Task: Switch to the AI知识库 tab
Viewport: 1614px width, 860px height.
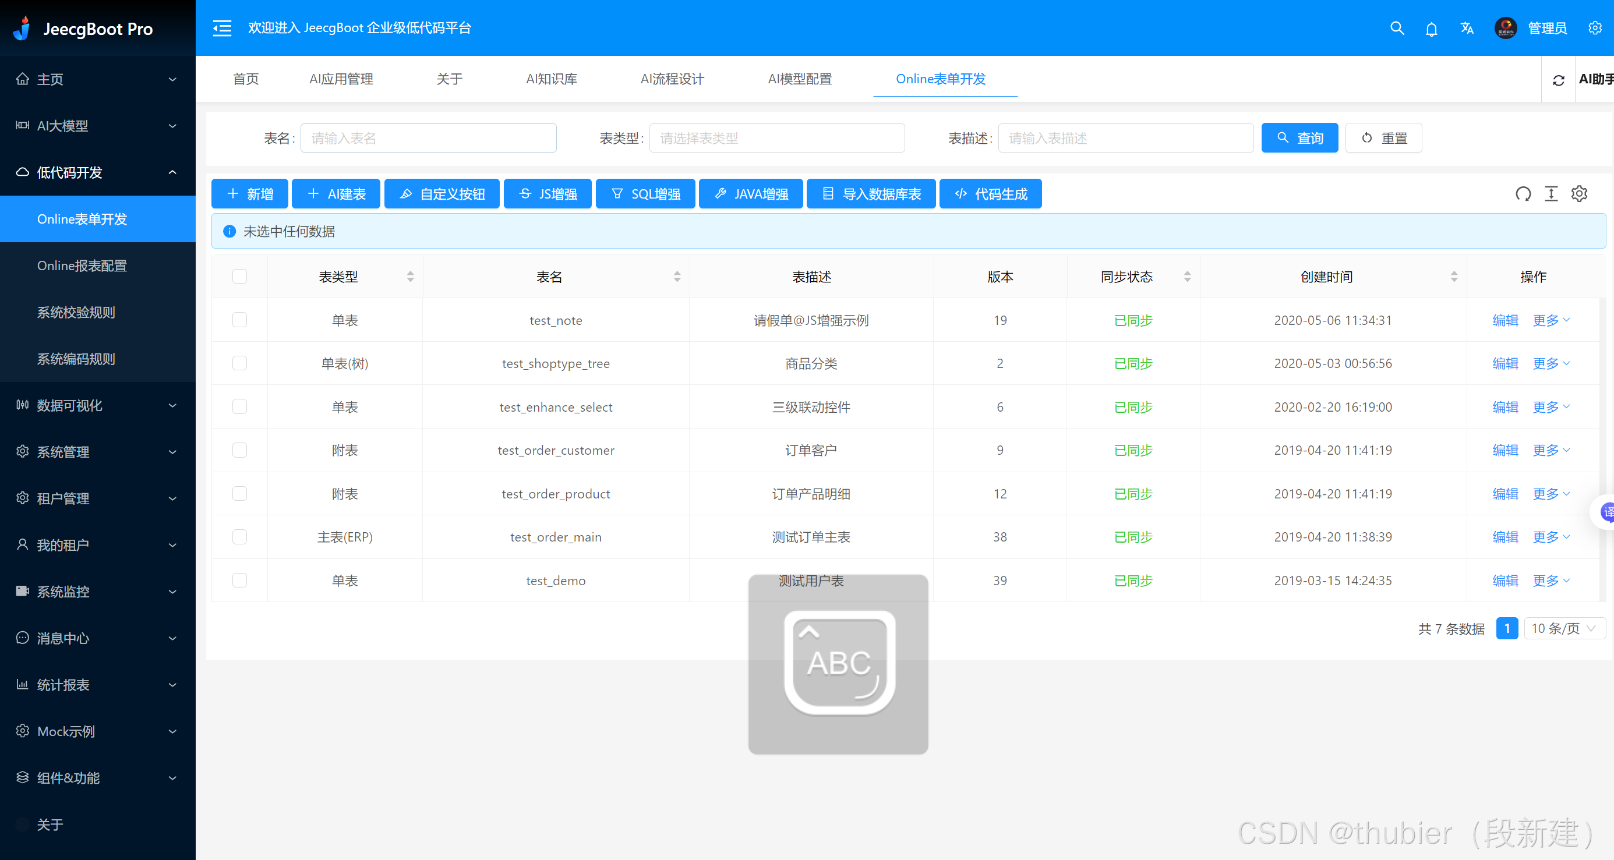Action: click(x=552, y=79)
